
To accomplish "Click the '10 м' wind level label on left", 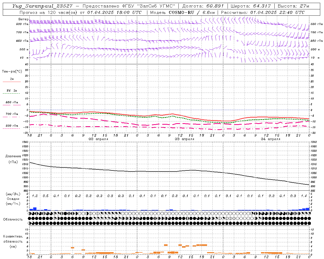I will (24, 58).
